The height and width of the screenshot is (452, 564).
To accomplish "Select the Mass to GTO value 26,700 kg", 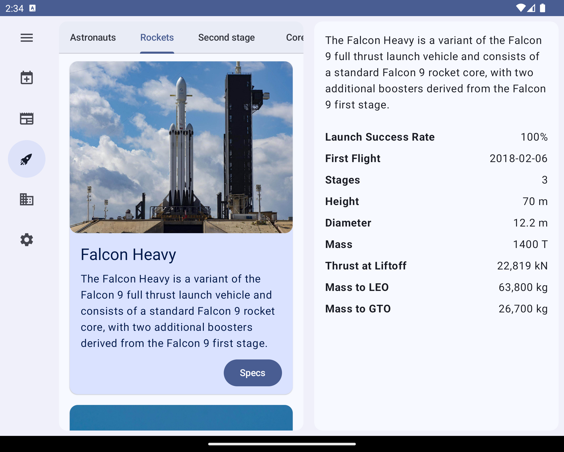I will click(x=523, y=309).
